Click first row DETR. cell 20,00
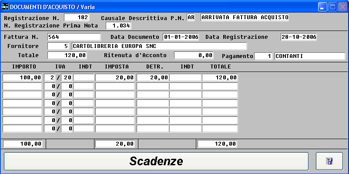349x174 pixels. (x=153, y=78)
